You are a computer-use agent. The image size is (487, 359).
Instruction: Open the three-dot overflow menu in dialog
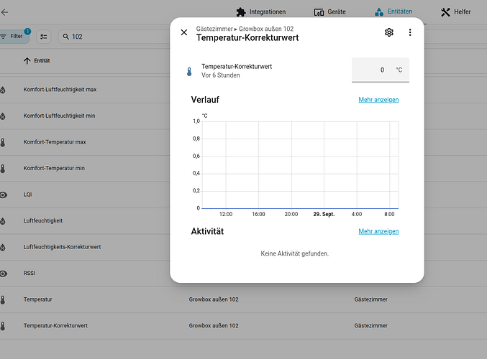point(410,32)
